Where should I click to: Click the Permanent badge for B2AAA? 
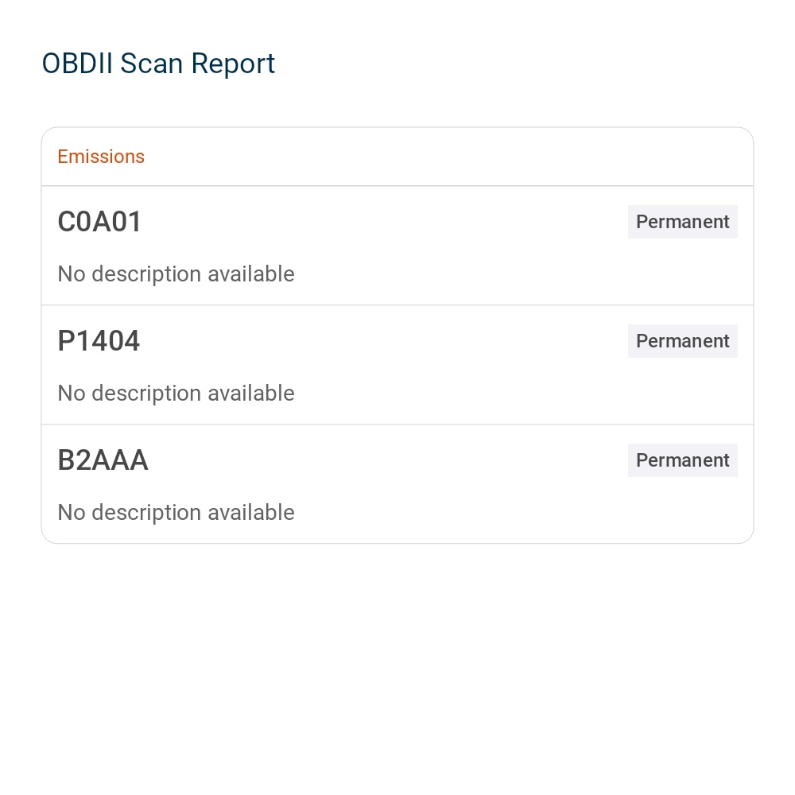click(682, 460)
